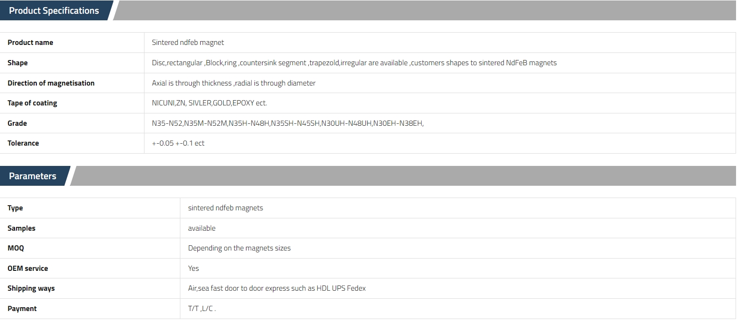The image size is (737, 320).
Task: Click the Shipping ways express text
Action: tap(277, 288)
